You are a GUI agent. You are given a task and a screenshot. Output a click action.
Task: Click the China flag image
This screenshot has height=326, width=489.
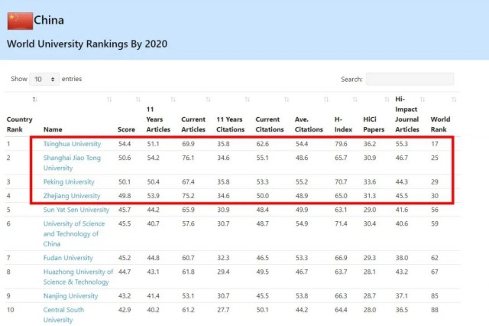20,21
